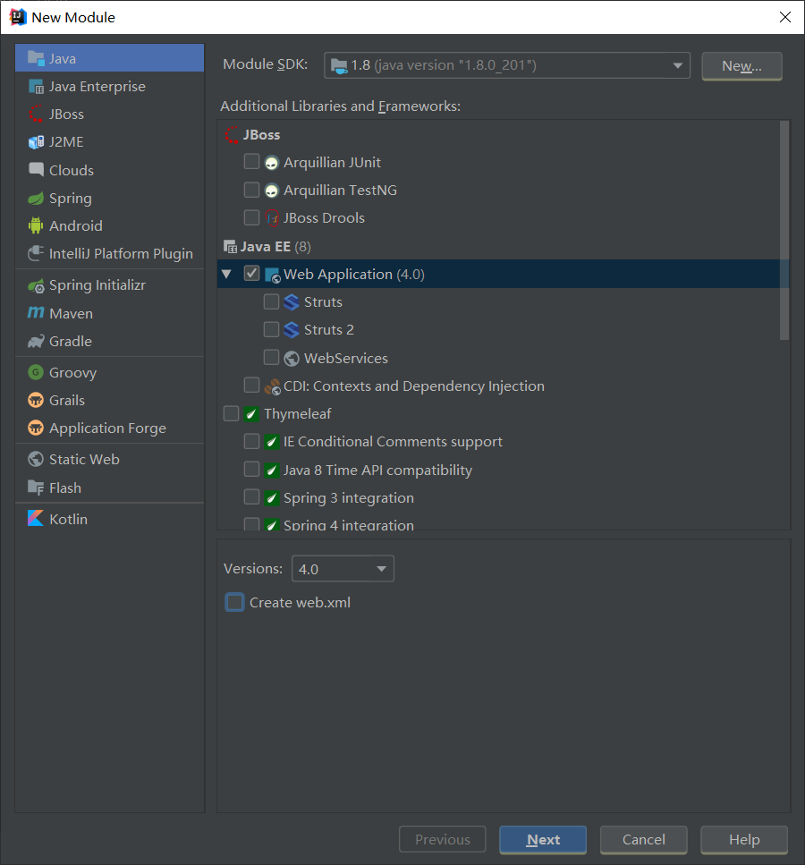Click the Spring leaf icon

point(36,198)
